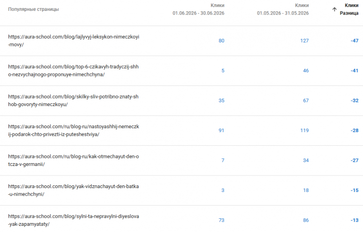
Task: Open the skilky-sliv-potribno-znaty page row
Action: tap(181, 100)
